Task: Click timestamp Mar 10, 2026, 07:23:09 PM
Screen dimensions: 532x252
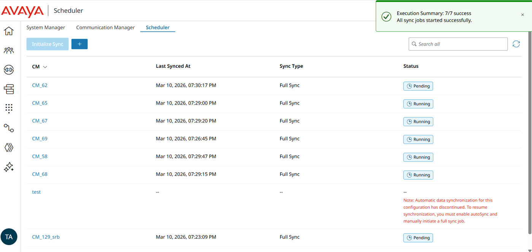Action: coord(186,237)
